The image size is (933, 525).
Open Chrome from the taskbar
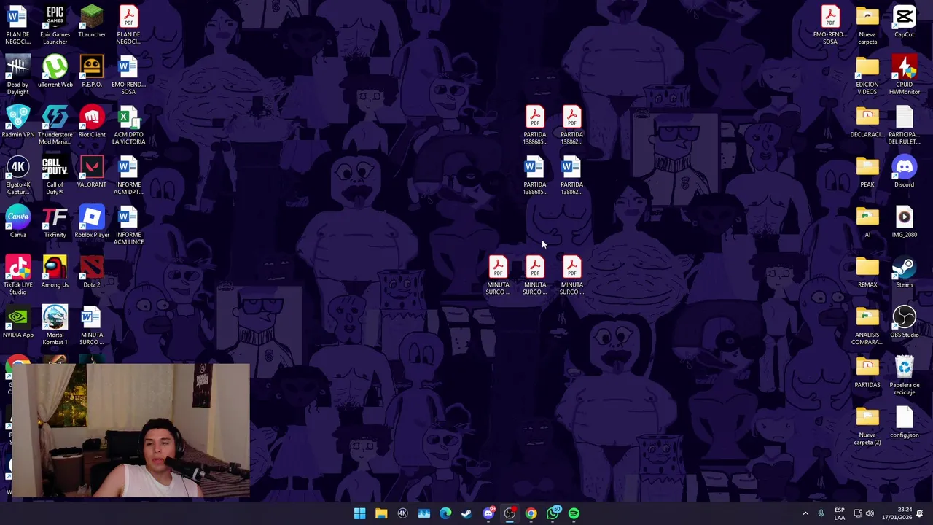click(531, 513)
